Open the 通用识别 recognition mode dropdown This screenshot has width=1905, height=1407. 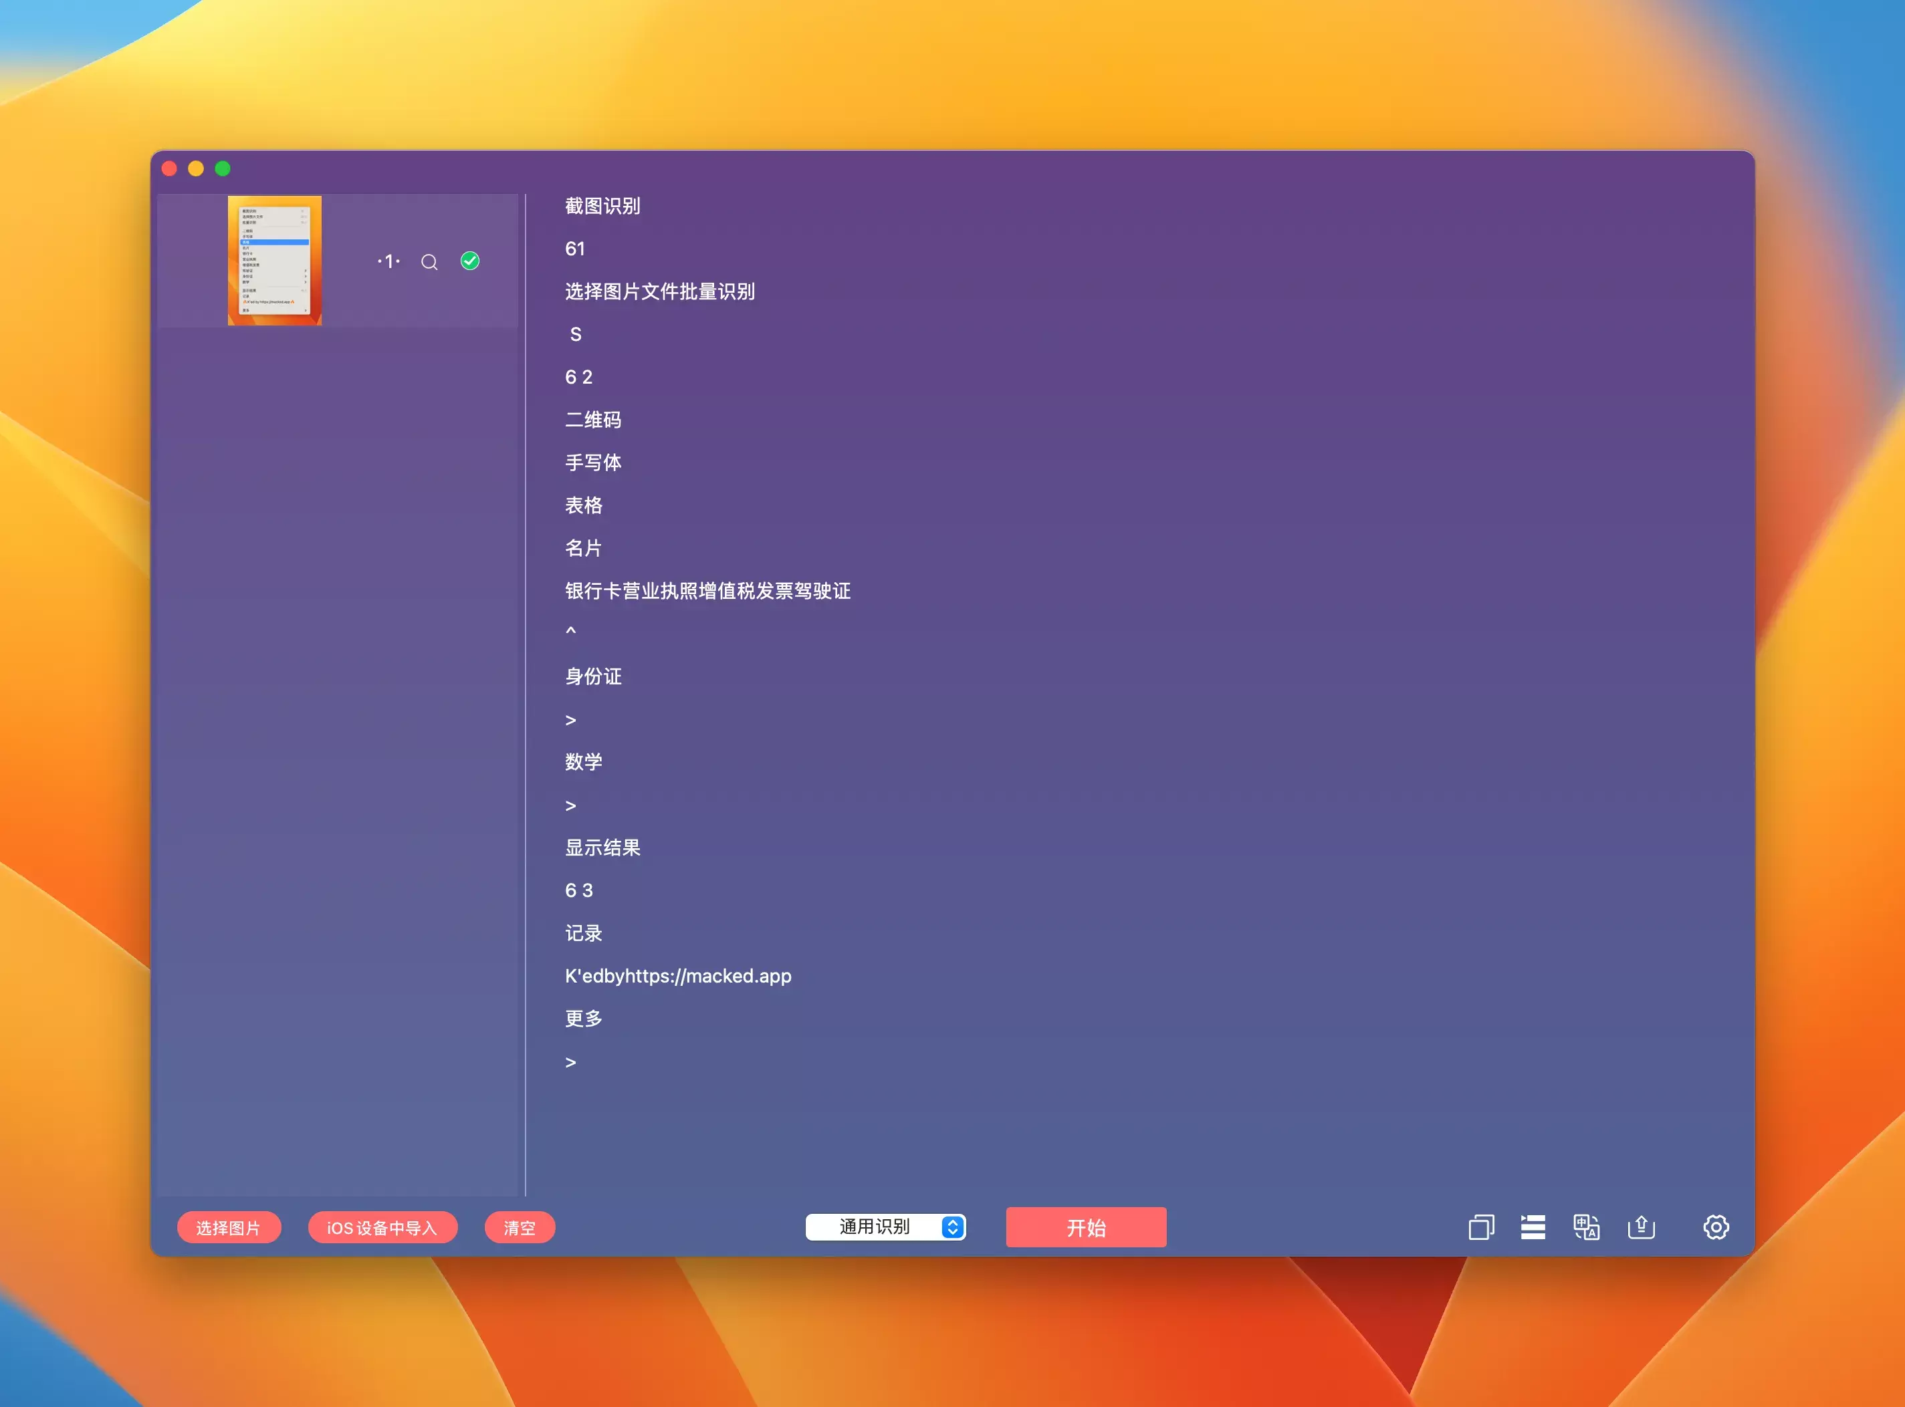click(x=874, y=1227)
